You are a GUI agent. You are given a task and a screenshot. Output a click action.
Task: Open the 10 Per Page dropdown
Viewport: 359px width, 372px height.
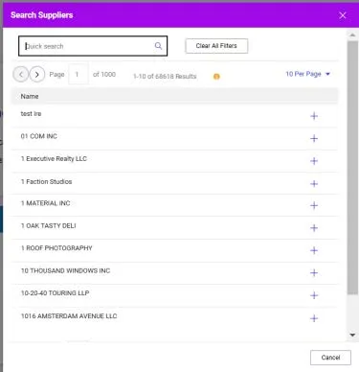tap(307, 74)
